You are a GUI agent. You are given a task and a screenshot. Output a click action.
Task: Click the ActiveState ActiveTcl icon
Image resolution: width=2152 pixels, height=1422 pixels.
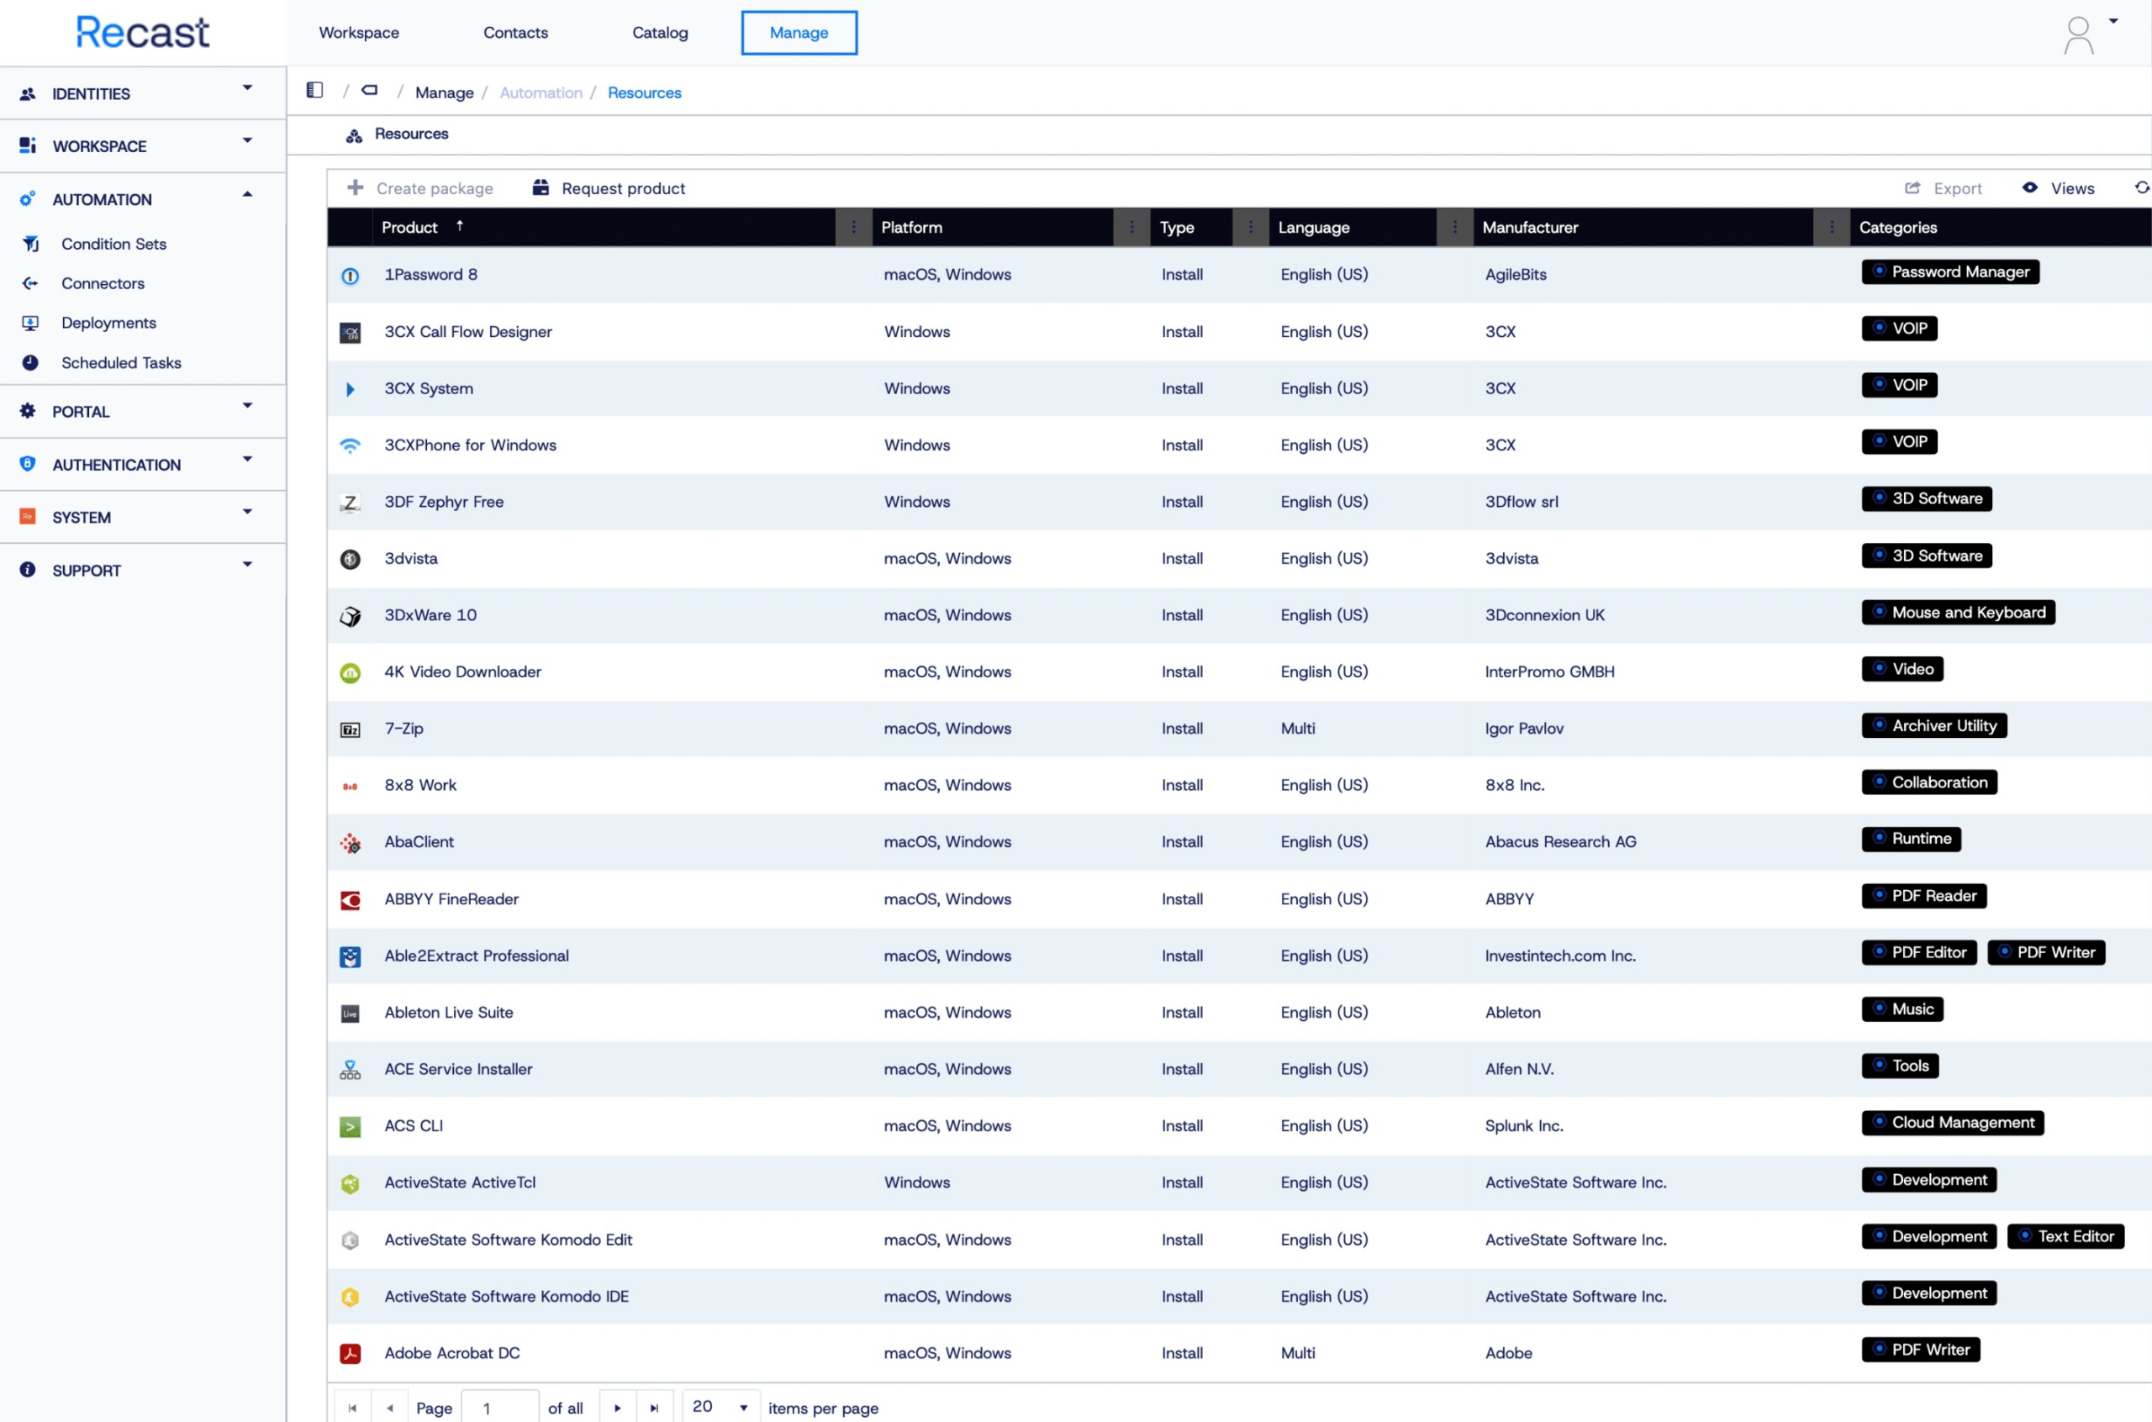pos(350,1184)
